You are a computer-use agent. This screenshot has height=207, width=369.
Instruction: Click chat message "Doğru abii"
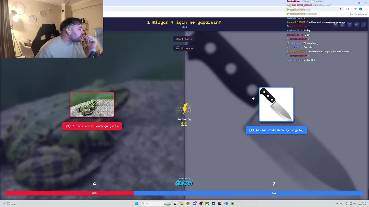pyautogui.click(x=309, y=60)
